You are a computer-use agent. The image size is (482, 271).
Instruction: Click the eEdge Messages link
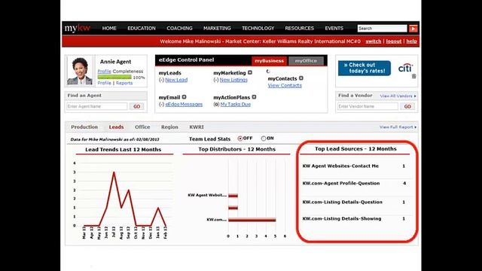tap(184, 105)
